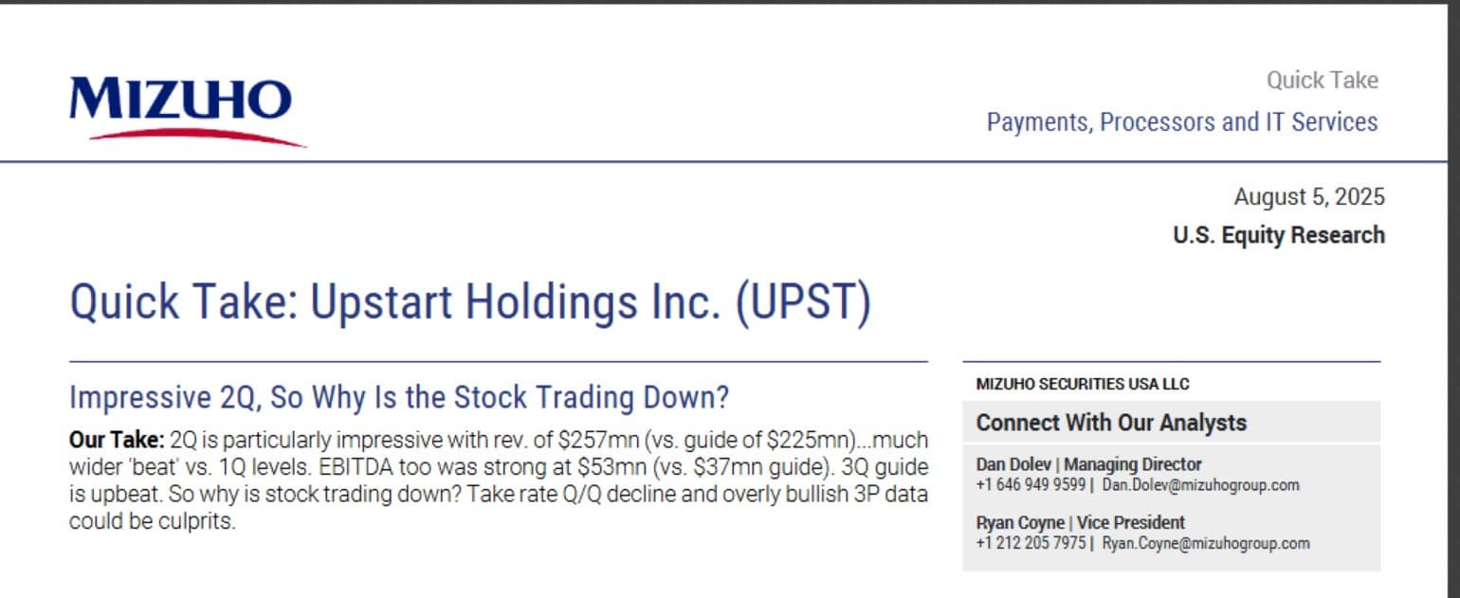The width and height of the screenshot is (1460, 598).
Task: Click the 'U.S. Equity Research' text
Action: 1278,235
